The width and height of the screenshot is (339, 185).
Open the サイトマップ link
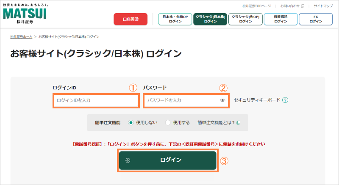tap(323, 6)
